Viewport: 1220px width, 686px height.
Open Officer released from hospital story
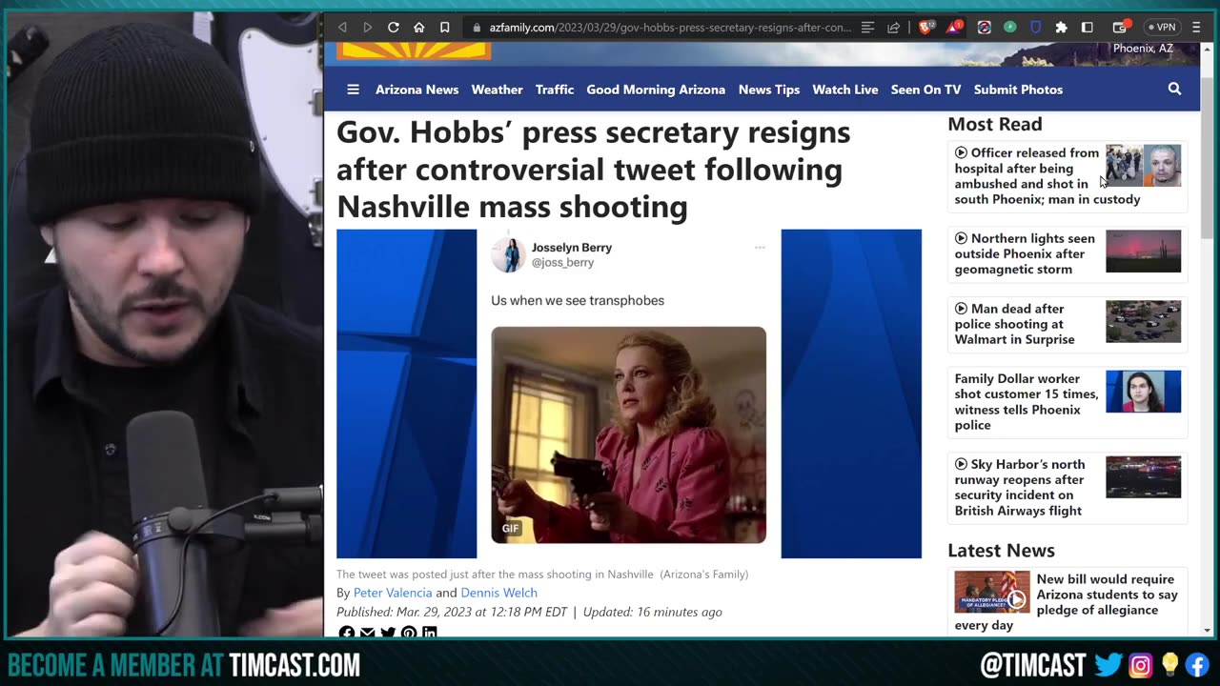(1047, 176)
